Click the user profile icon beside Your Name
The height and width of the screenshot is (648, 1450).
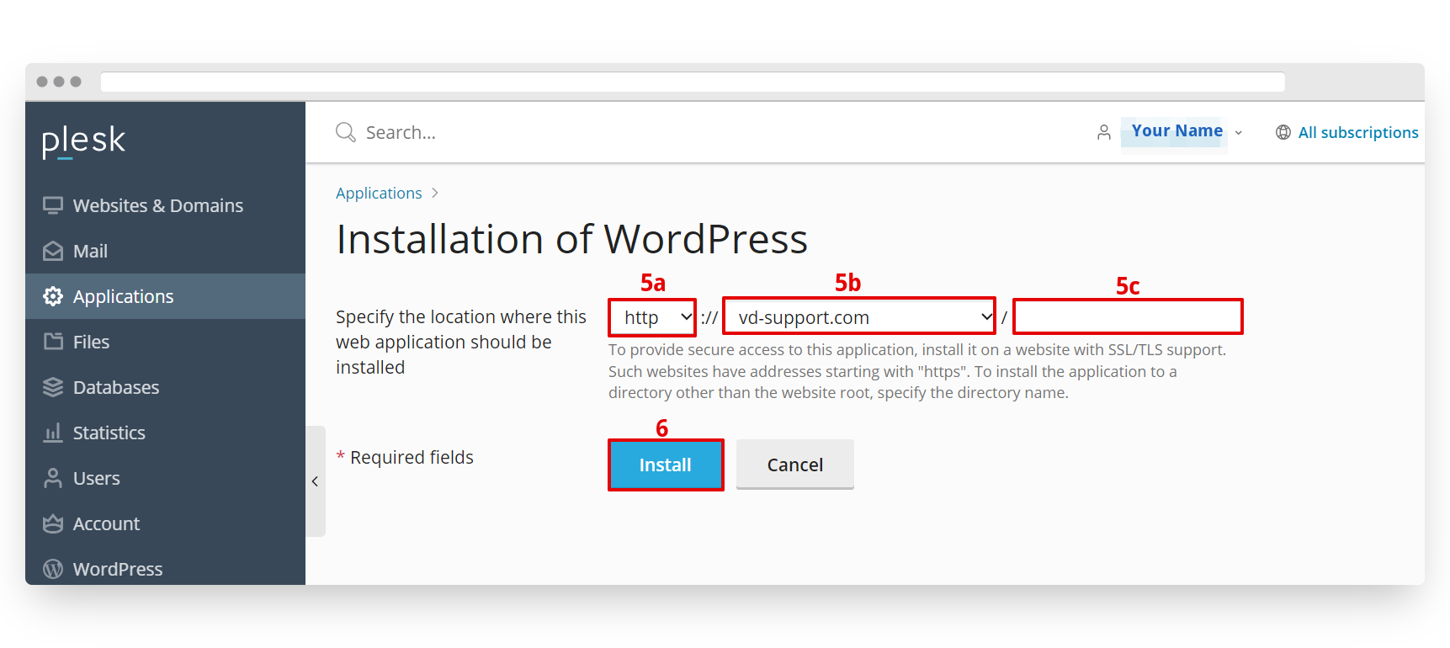click(x=1104, y=132)
